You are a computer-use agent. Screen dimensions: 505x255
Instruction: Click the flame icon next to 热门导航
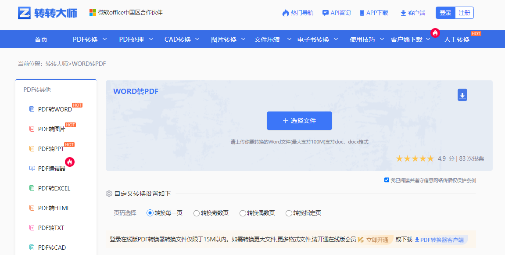[286, 13]
